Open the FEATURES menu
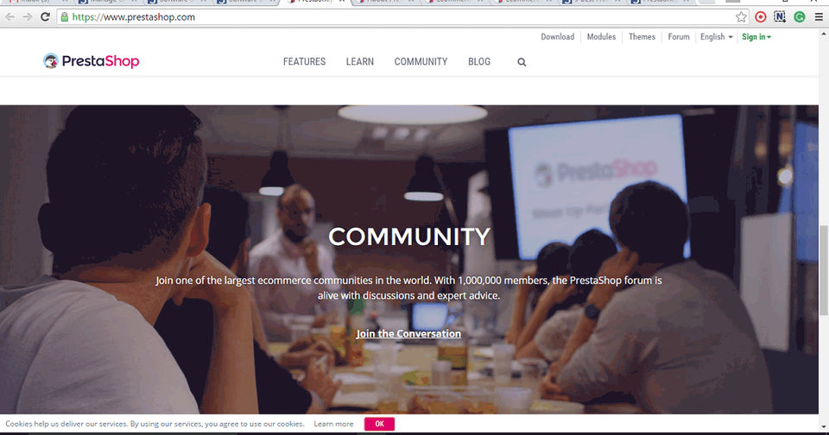The height and width of the screenshot is (435, 829). click(x=305, y=62)
